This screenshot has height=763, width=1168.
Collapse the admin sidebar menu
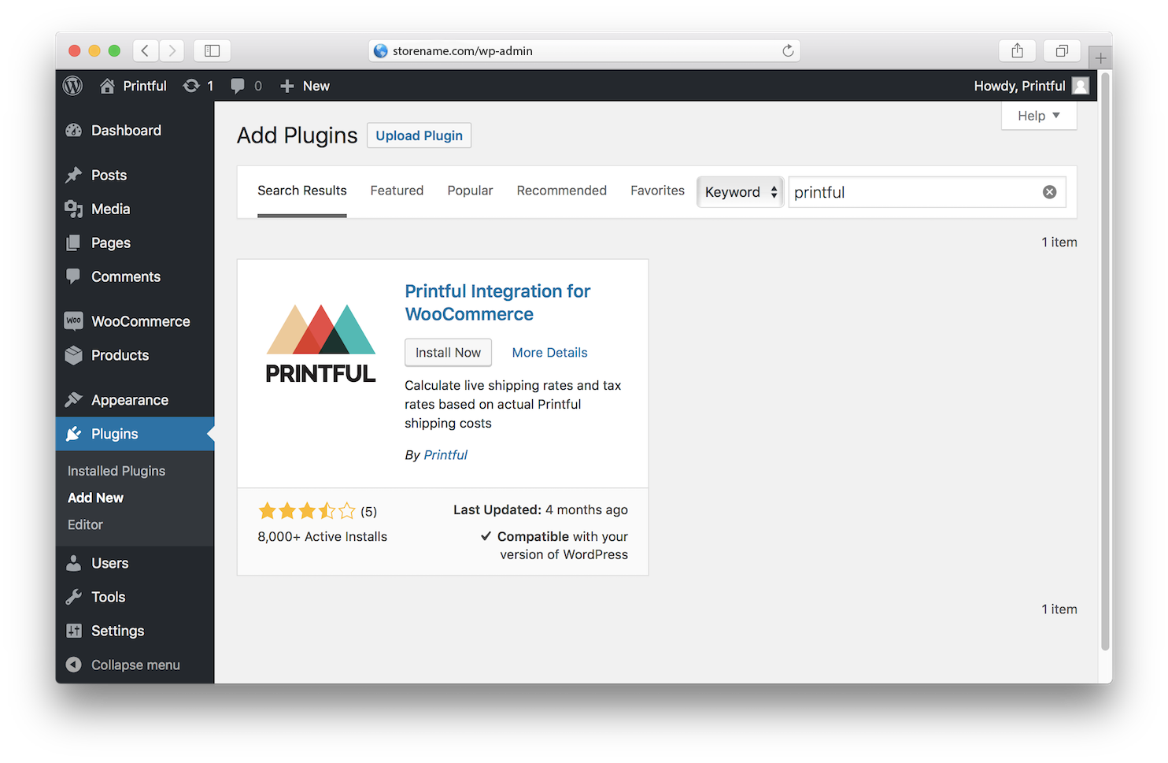pyautogui.click(x=135, y=665)
